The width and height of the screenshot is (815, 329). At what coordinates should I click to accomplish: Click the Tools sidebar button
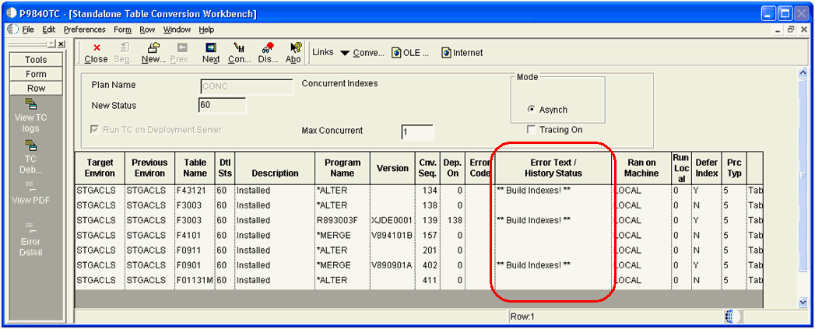tap(36, 60)
